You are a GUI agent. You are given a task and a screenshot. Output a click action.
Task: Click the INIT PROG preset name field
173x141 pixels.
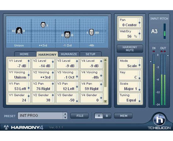point(40,116)
